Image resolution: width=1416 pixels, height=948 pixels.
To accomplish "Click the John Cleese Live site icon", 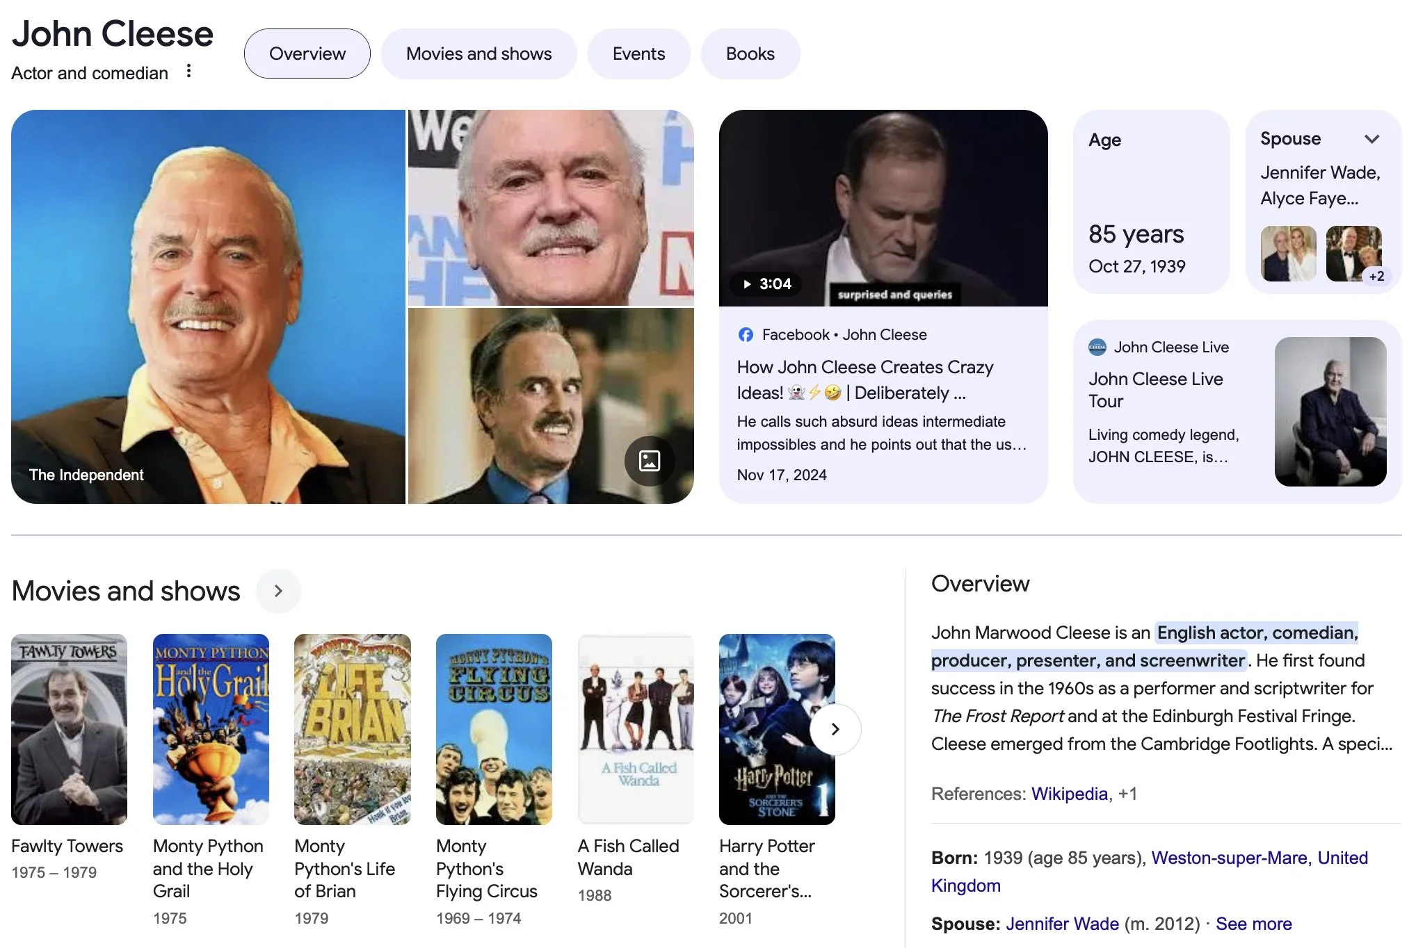I will point(1097,347).
